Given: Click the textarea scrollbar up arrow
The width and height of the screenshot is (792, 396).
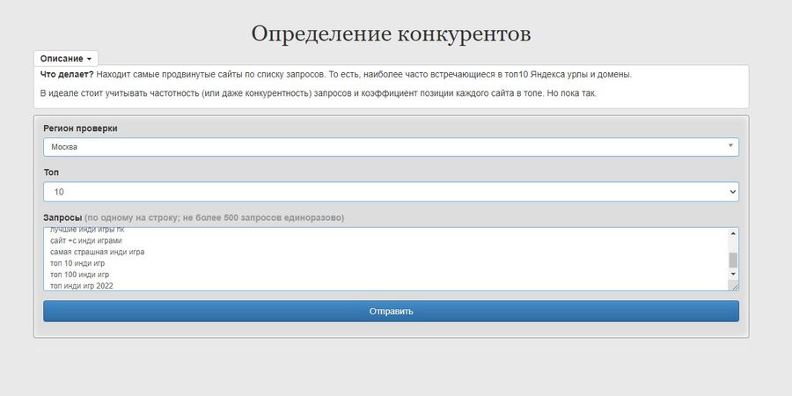Looking at the screenshot, I should [x=733, y=233].
